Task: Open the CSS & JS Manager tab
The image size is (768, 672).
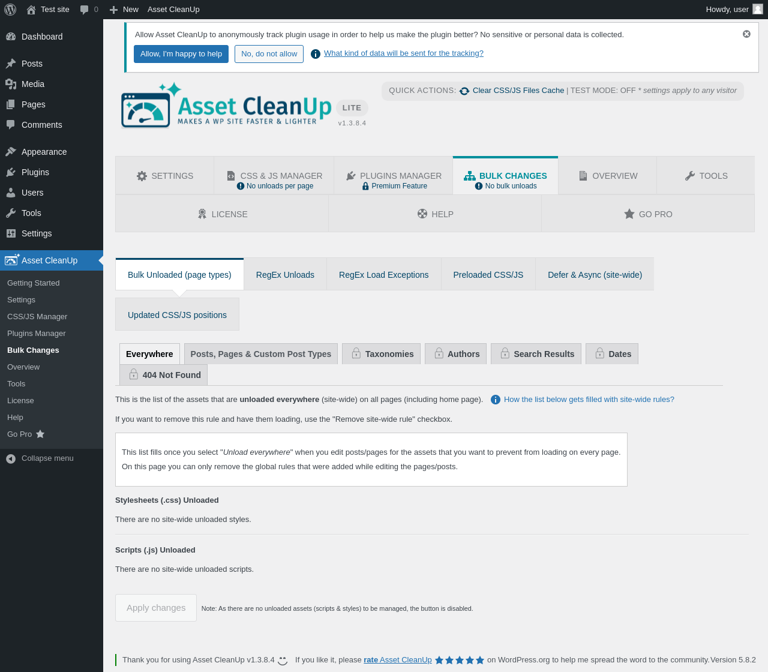Action: click(x=274, y=176)
